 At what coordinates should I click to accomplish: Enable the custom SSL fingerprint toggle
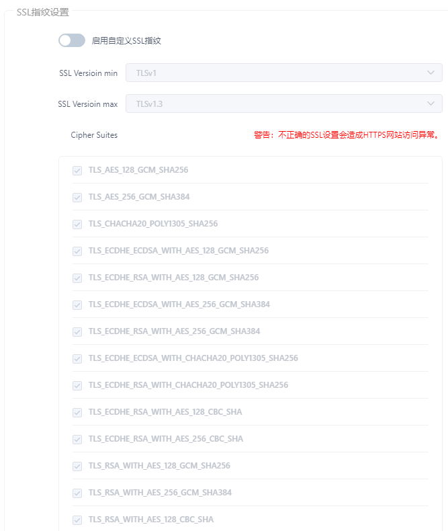pos(72,40)
